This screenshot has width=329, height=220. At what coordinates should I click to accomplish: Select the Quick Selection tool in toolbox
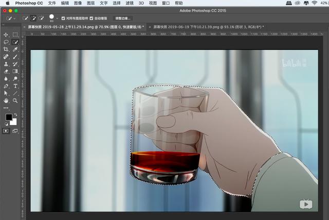tap(15, 42)
